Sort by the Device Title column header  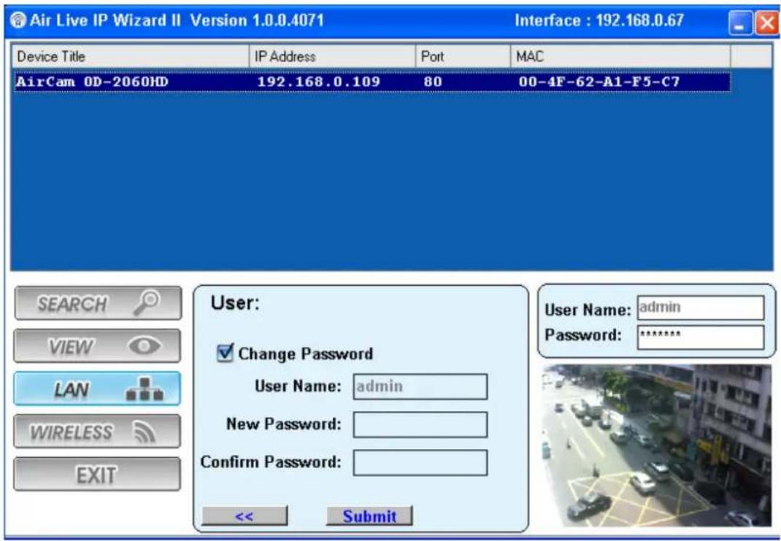[x=131, y=56]
